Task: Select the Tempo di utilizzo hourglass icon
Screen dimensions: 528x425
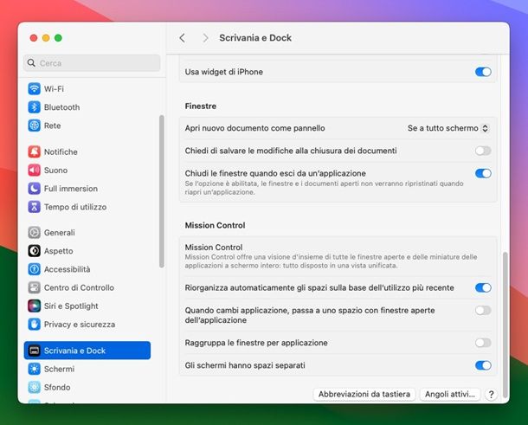Action: tap(34, 207)
